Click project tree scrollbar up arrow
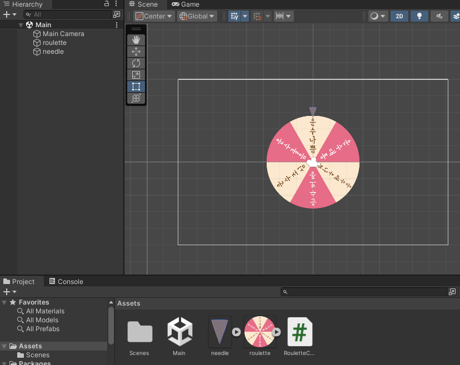This screenshot has width=460, height=365. 111,302
